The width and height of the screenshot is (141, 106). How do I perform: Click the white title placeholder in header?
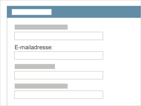pyautogui.click(x=32, y=12)
